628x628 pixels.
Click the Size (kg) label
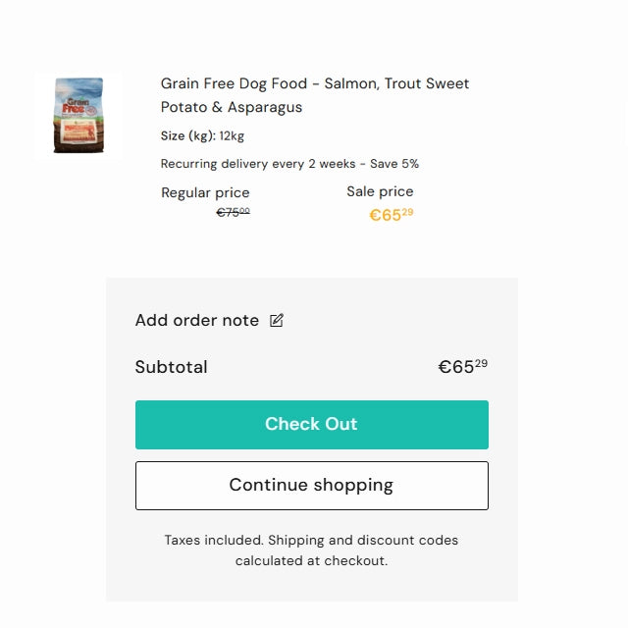click(x=187, y=136)
